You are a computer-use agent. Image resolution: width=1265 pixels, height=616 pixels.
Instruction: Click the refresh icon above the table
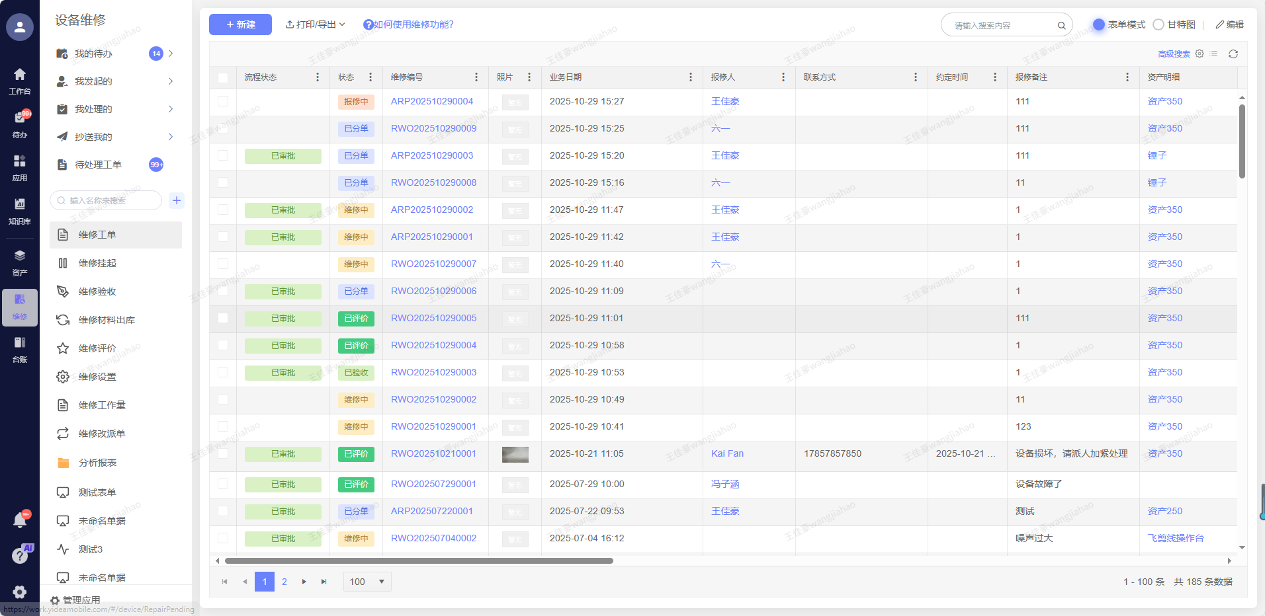coord(1233,54)
